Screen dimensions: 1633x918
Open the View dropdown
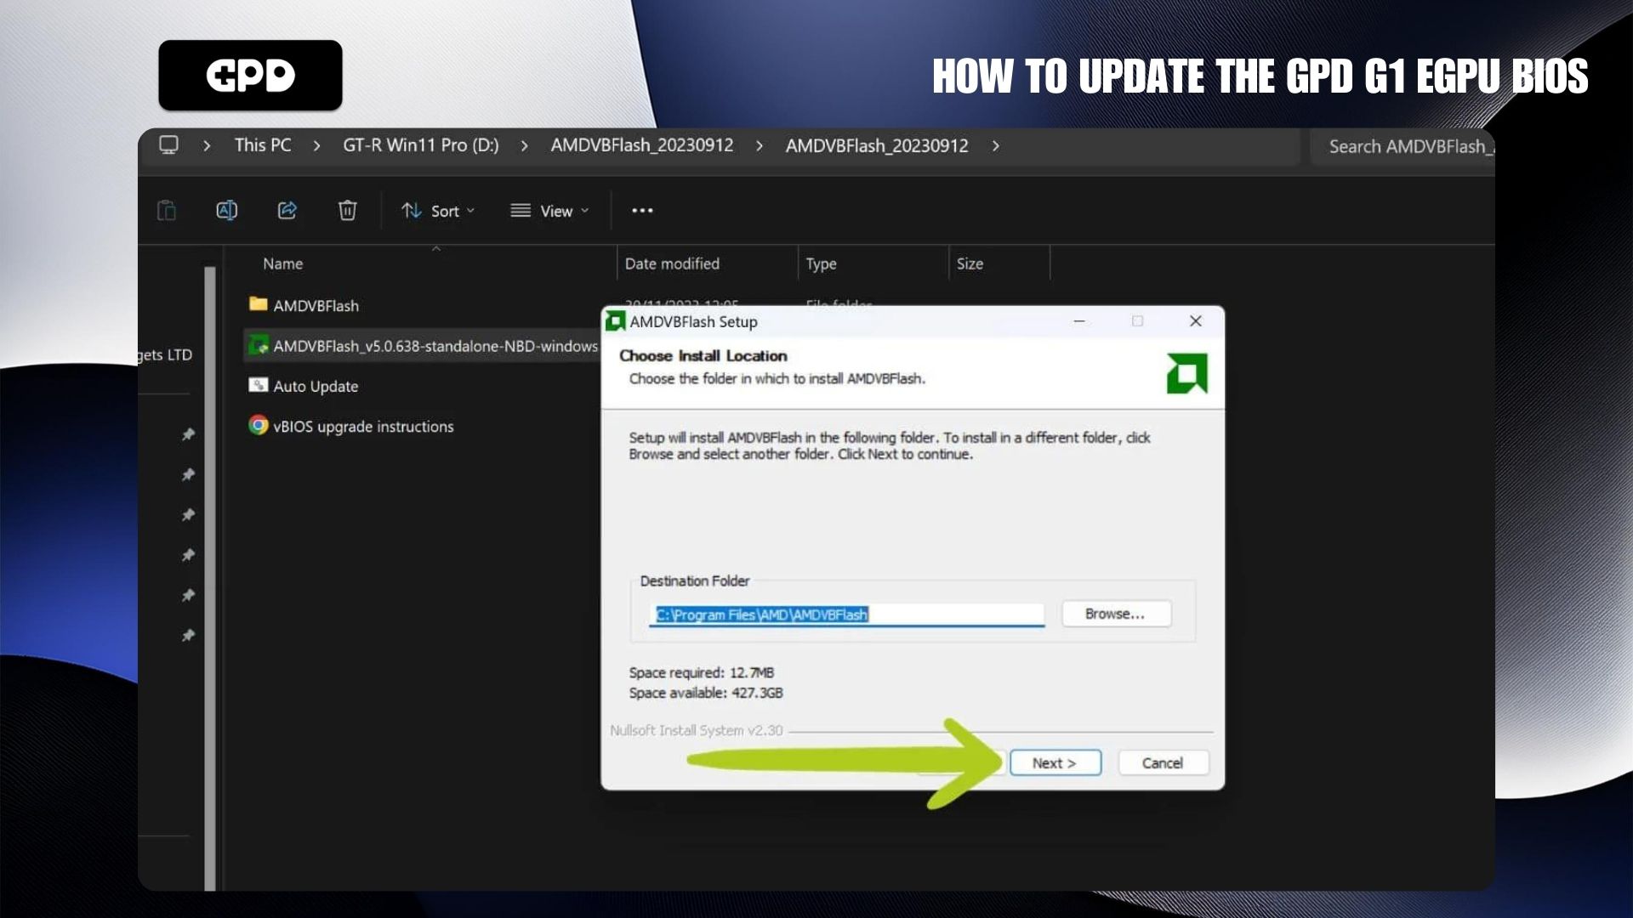[549, 211]
